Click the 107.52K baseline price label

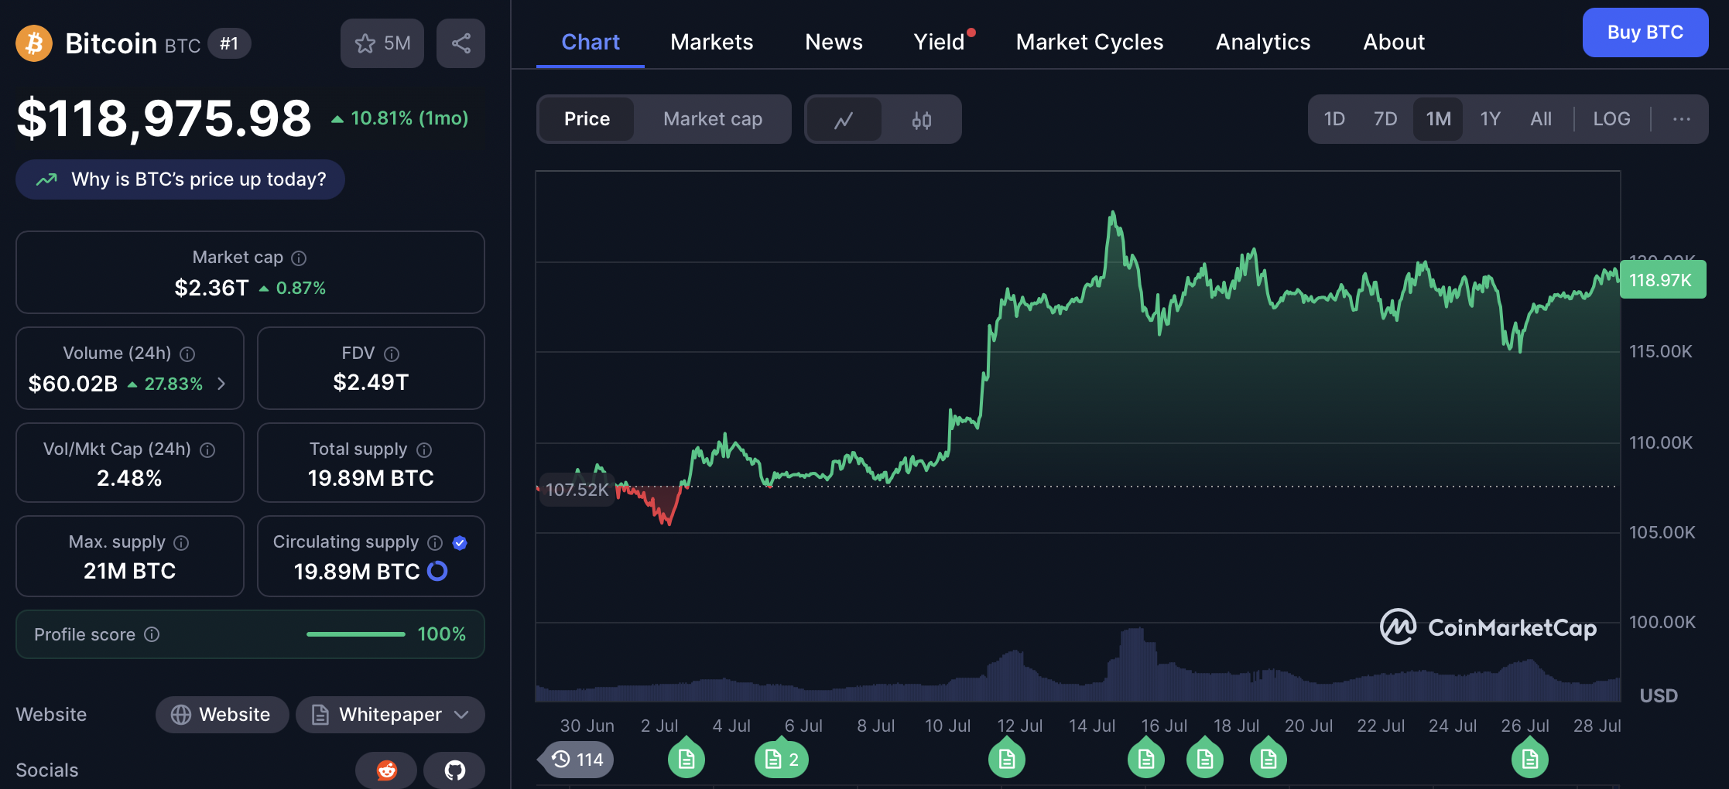click(x=577, y=490)
